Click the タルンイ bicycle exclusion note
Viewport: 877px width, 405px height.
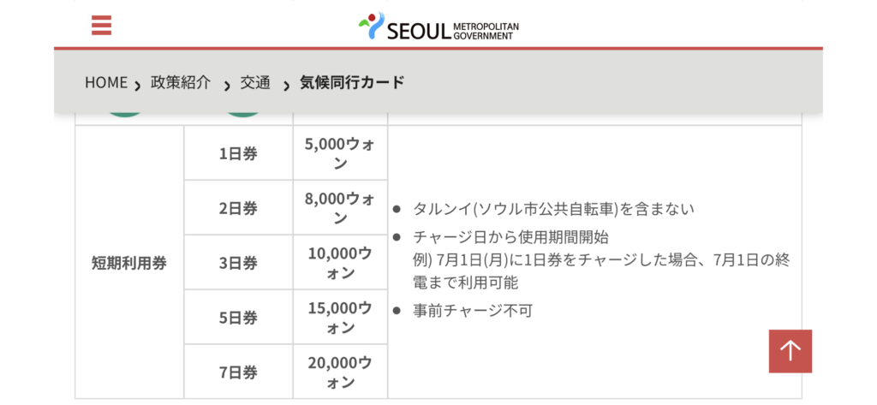[x=554, y=209]
